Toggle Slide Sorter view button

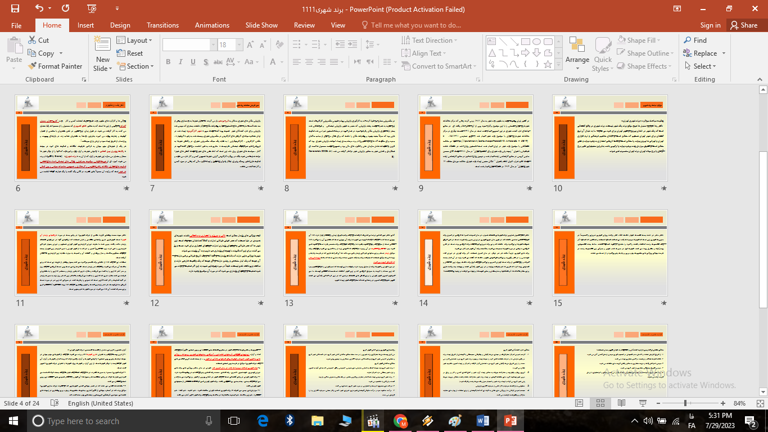(600, 403)
